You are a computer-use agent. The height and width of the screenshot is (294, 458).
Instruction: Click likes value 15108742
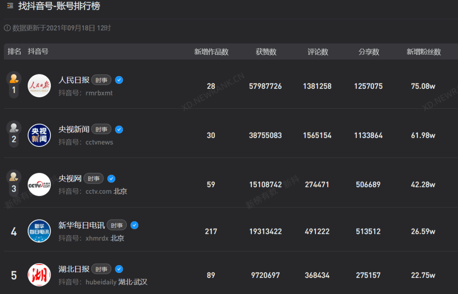coord(265,185)
